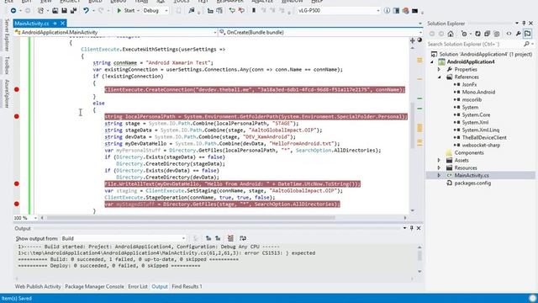Click the Solution Explorer Home icon

pos(451,34)
